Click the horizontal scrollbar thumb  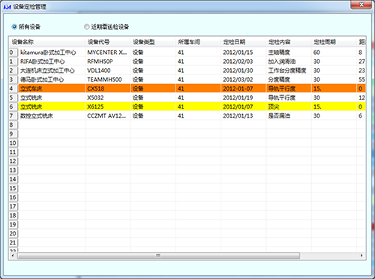click(158, 256)
